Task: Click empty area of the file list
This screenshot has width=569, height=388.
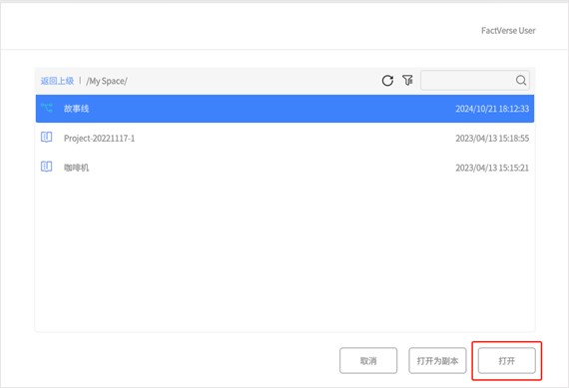Action: (x=284, y=255)
